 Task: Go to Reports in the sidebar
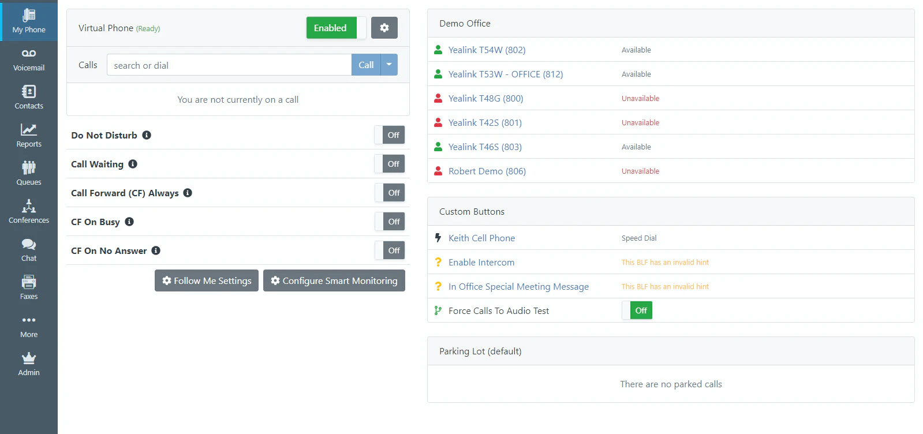point(29,136)
